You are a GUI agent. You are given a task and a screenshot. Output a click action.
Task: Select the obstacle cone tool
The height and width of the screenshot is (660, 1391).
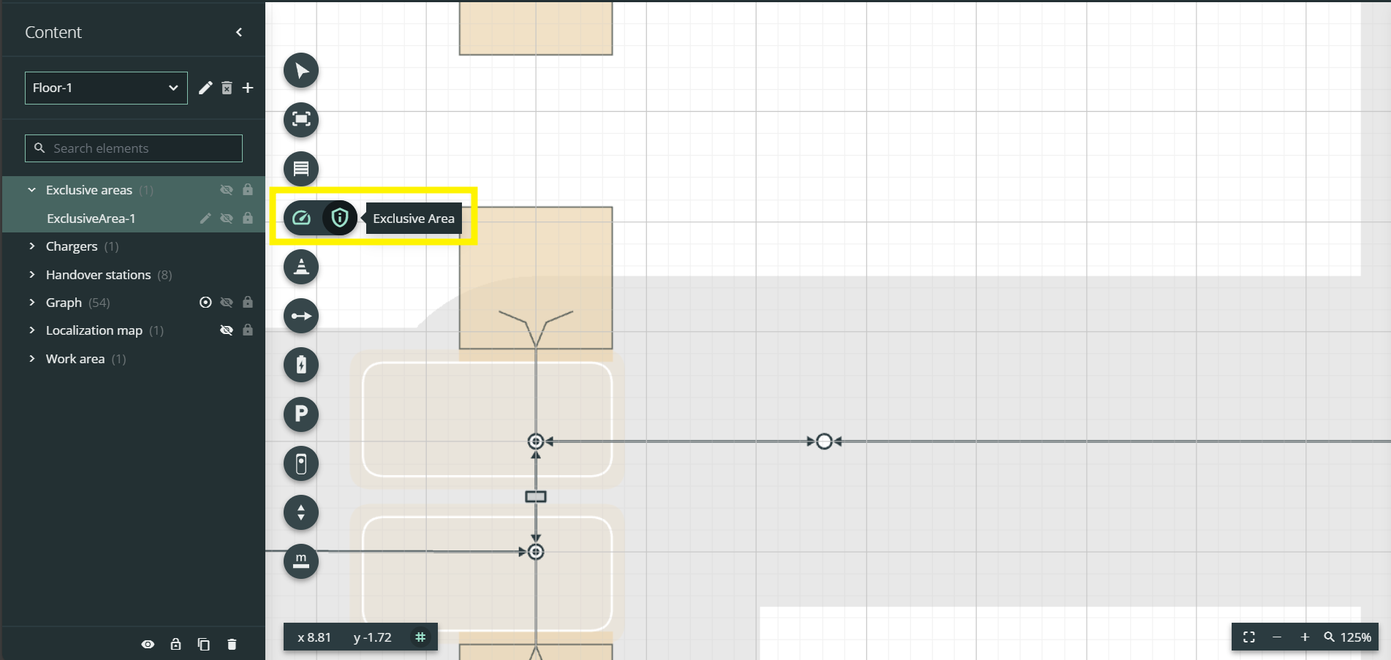300,267
